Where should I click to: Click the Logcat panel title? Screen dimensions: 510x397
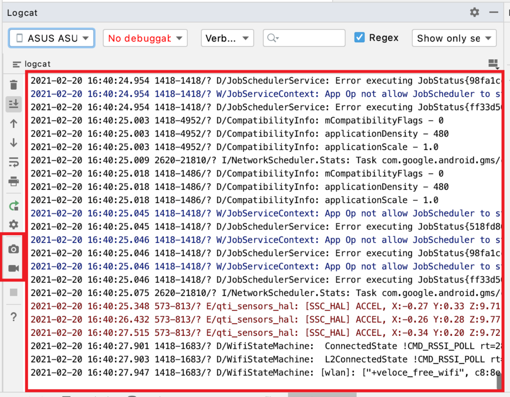click(x=22, y=12)
